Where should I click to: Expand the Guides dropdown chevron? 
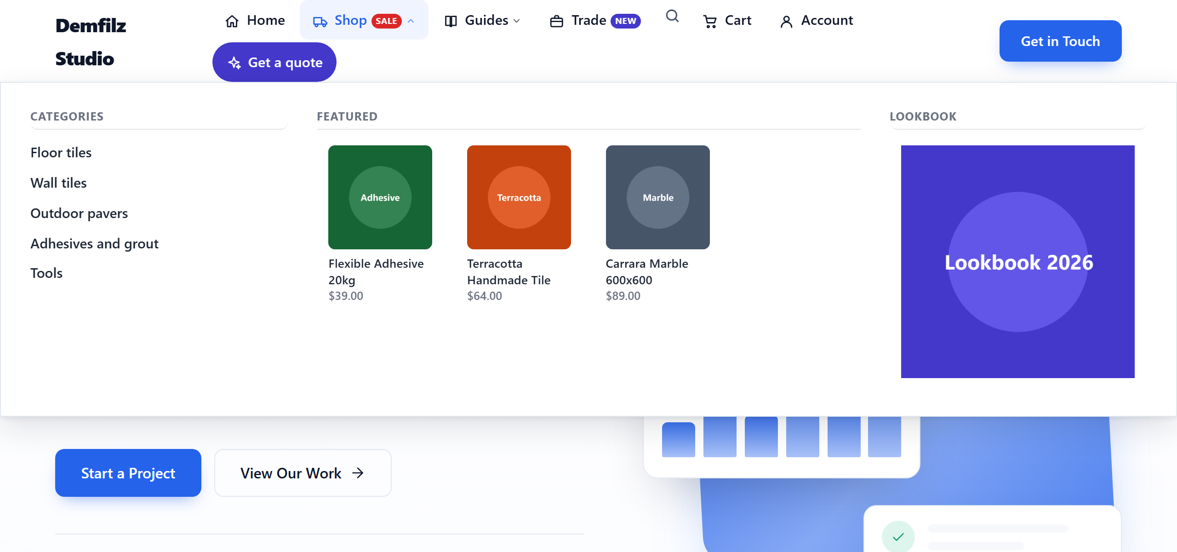coord(517,21)
